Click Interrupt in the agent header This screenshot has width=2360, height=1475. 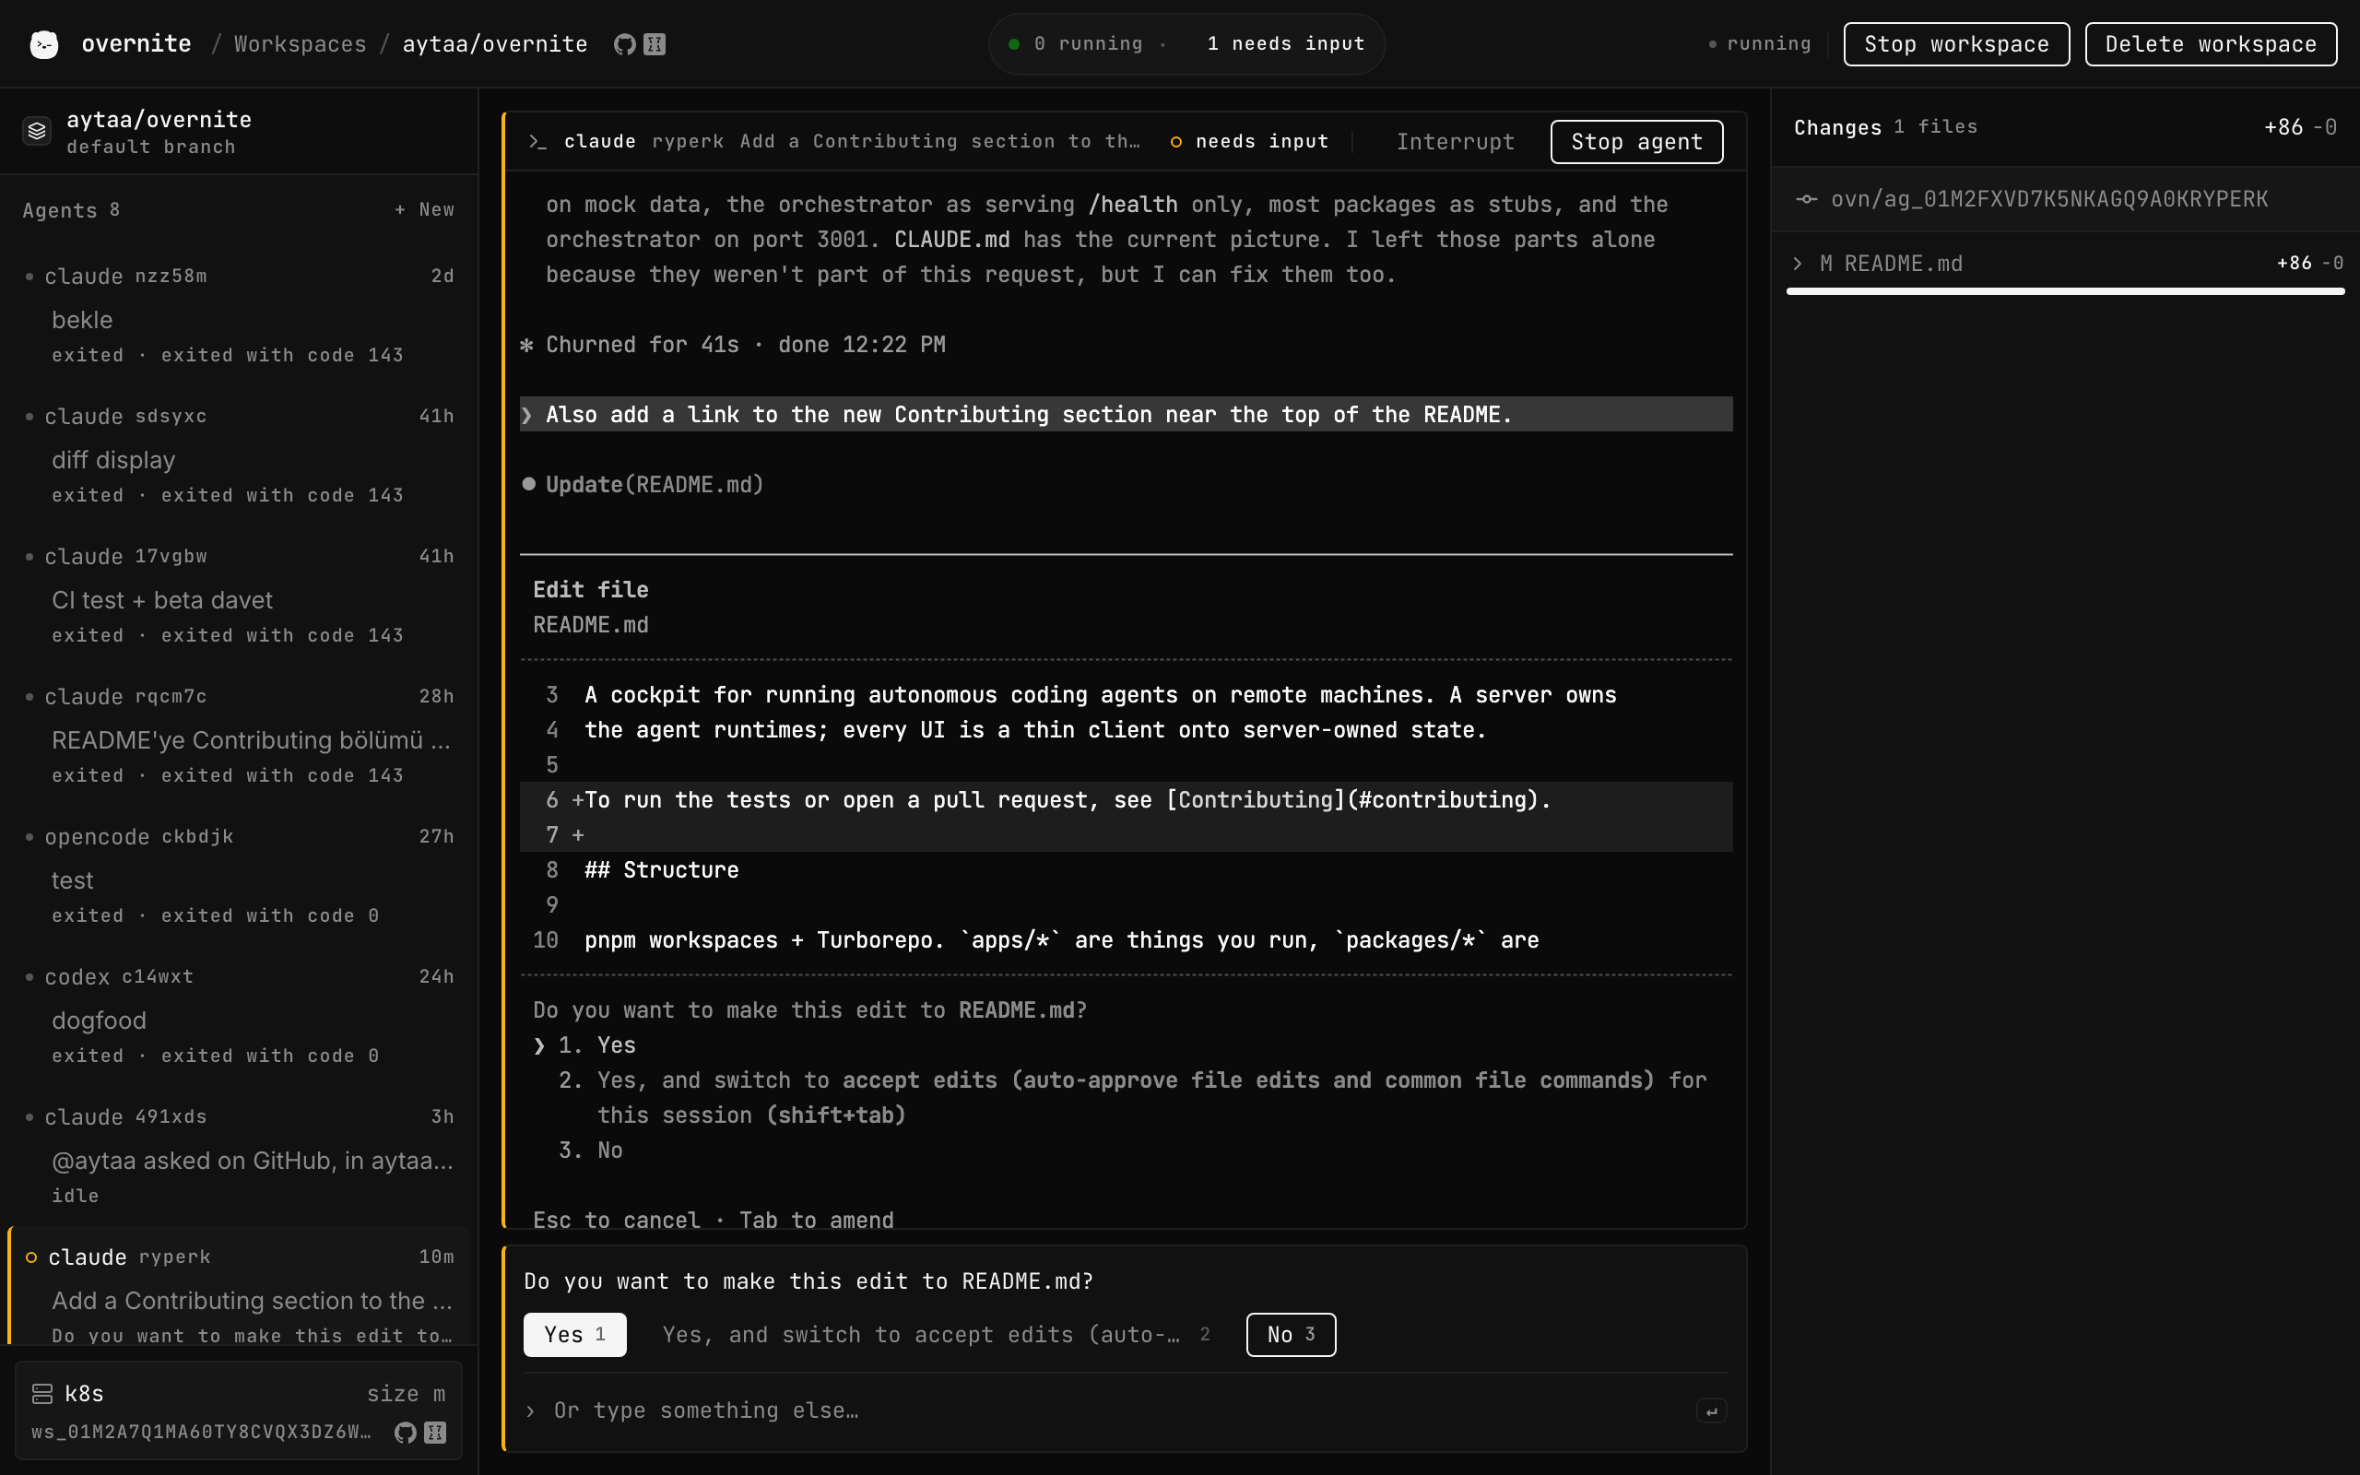(1455, 142)
